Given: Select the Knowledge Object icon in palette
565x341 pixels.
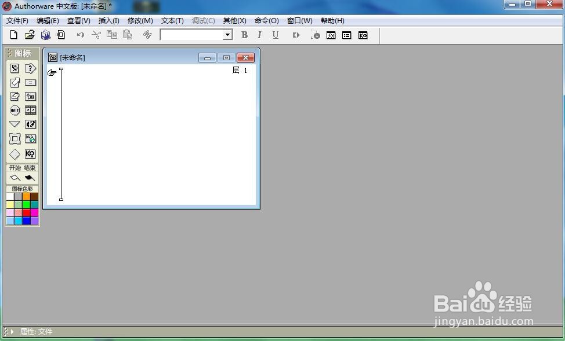Looking at the screenshot, I should click(x=30, y=154).
